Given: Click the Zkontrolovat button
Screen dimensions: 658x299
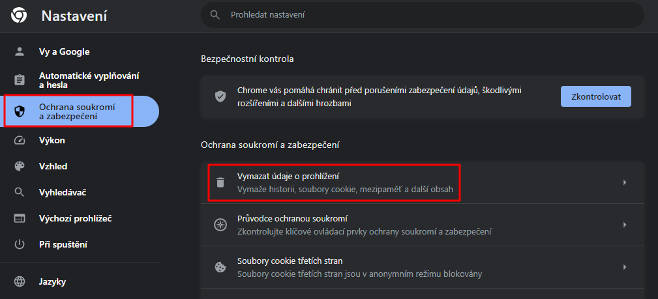Looking at the screenshot, I should point(595,96).
